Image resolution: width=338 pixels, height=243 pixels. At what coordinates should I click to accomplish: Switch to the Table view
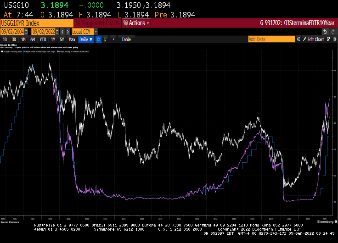[126, 39]
